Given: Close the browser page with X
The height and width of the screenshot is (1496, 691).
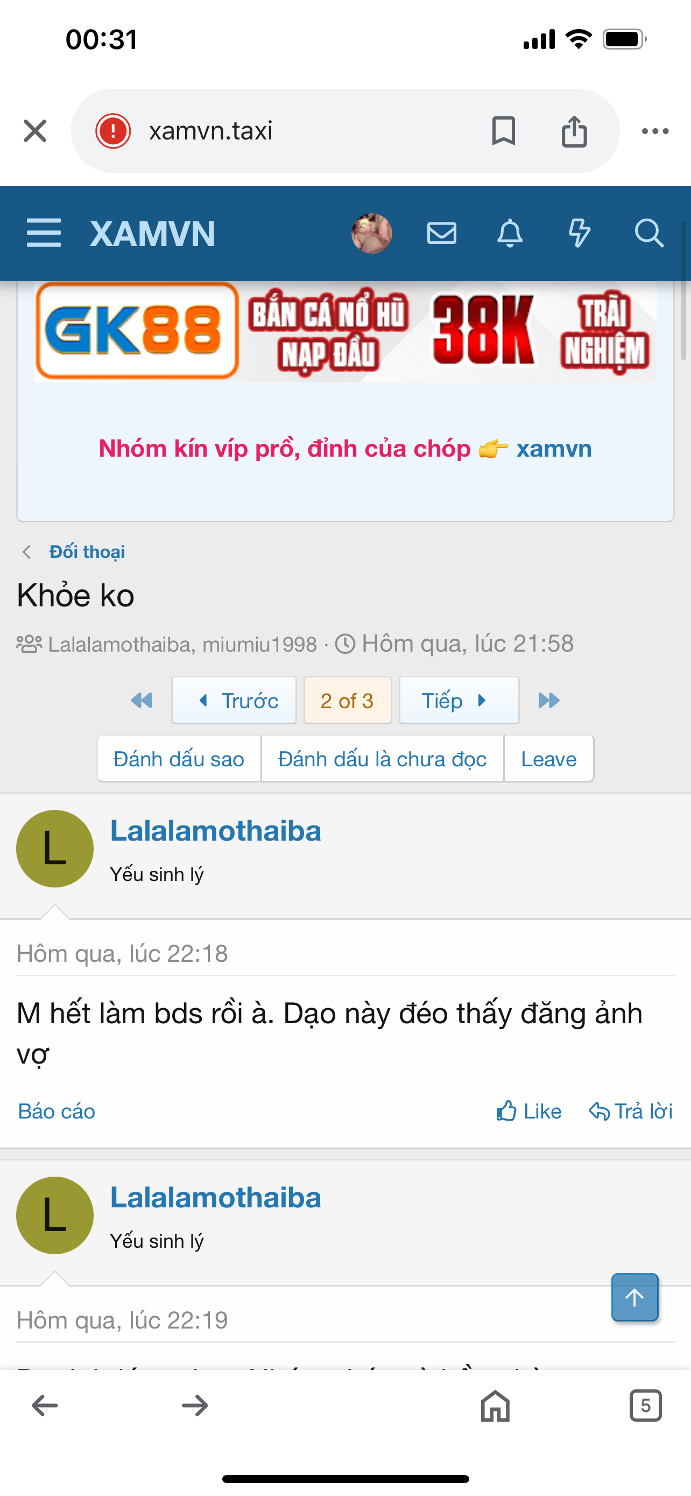Looking at the screenshot, I should 35,131.
